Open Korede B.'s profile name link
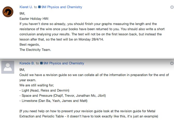 coord(27,63)
